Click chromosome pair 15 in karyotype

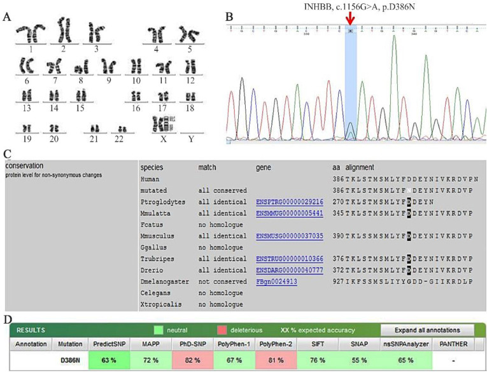(81, 95)
